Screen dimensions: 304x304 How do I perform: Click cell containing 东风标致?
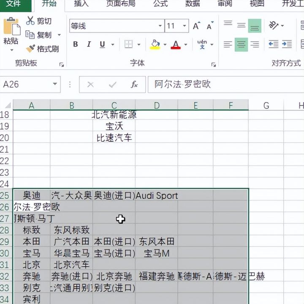click(x=71, y=230)
